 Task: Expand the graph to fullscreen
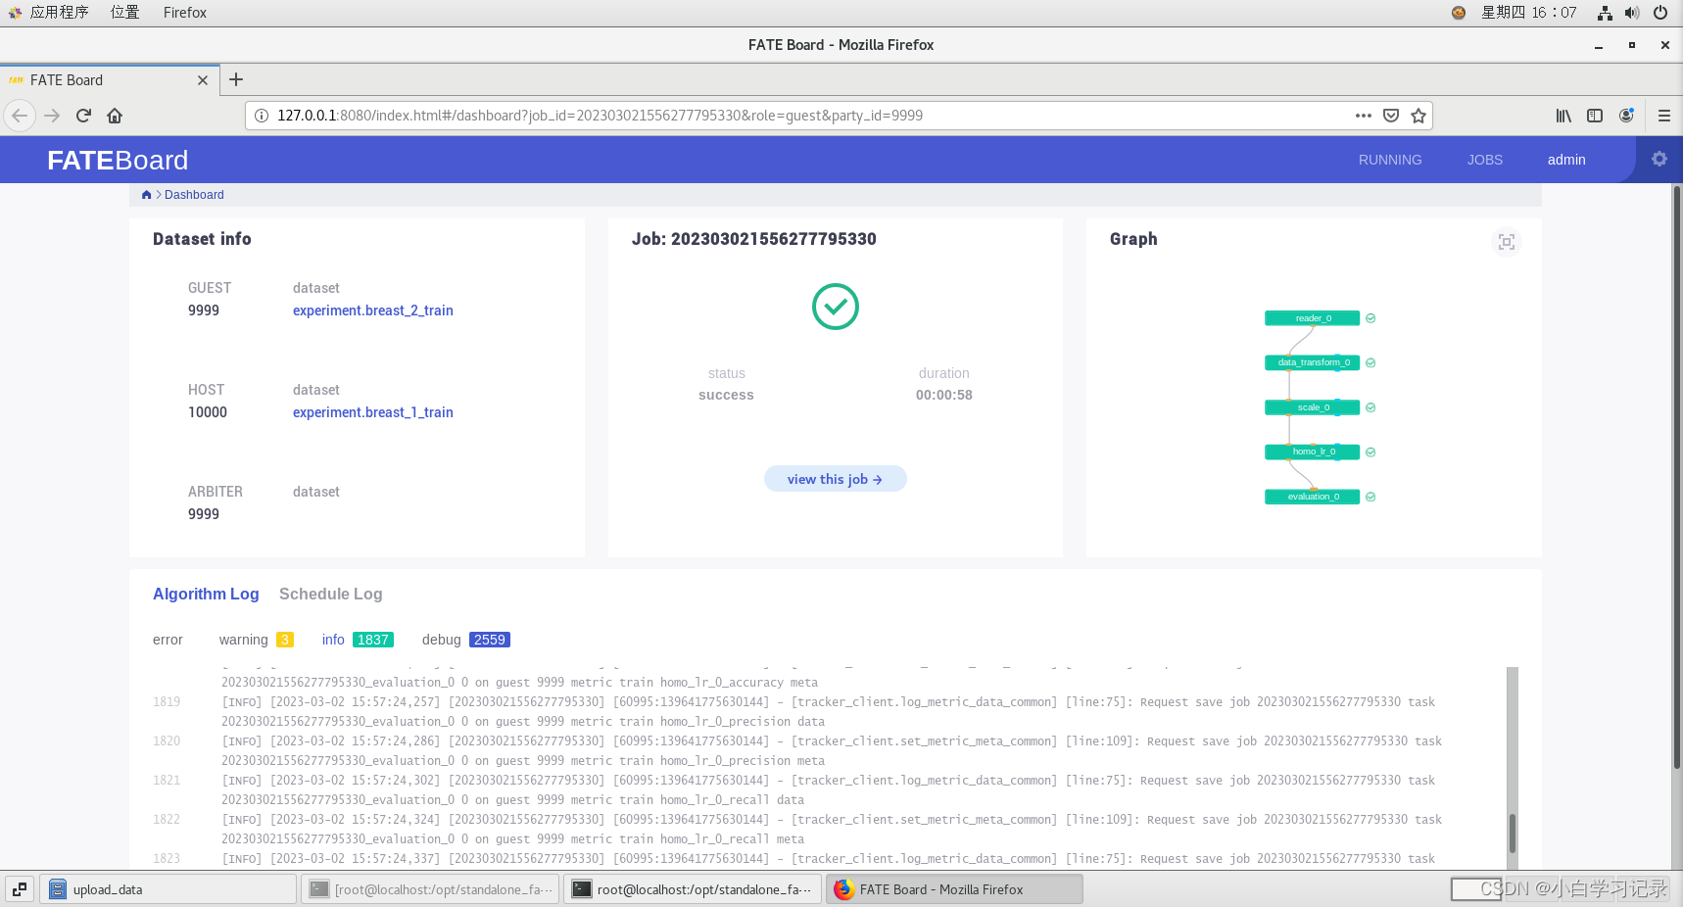[1507, 242]
